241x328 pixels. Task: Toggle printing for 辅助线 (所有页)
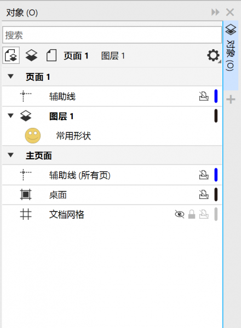(x=204, y=175)
